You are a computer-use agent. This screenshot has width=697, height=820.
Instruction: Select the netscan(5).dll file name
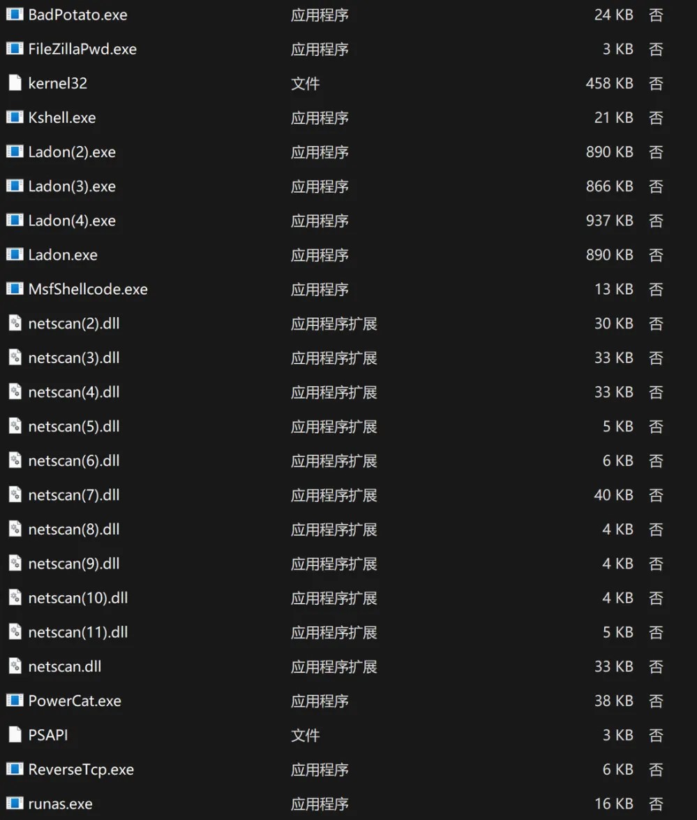[x=74, y=426]
